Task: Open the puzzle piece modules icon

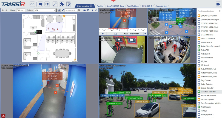Action: point(62,4)
